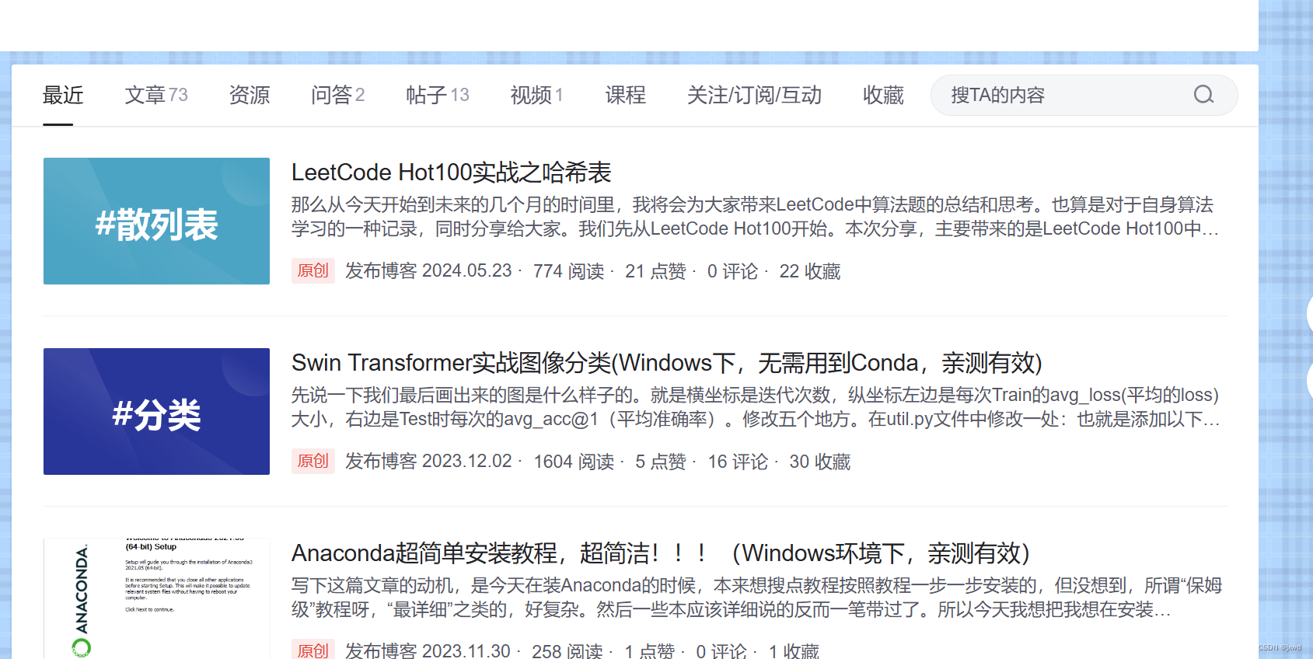Click 22 收藏 count
Viewport: 1313px width, 659px height.
(810, 270)
